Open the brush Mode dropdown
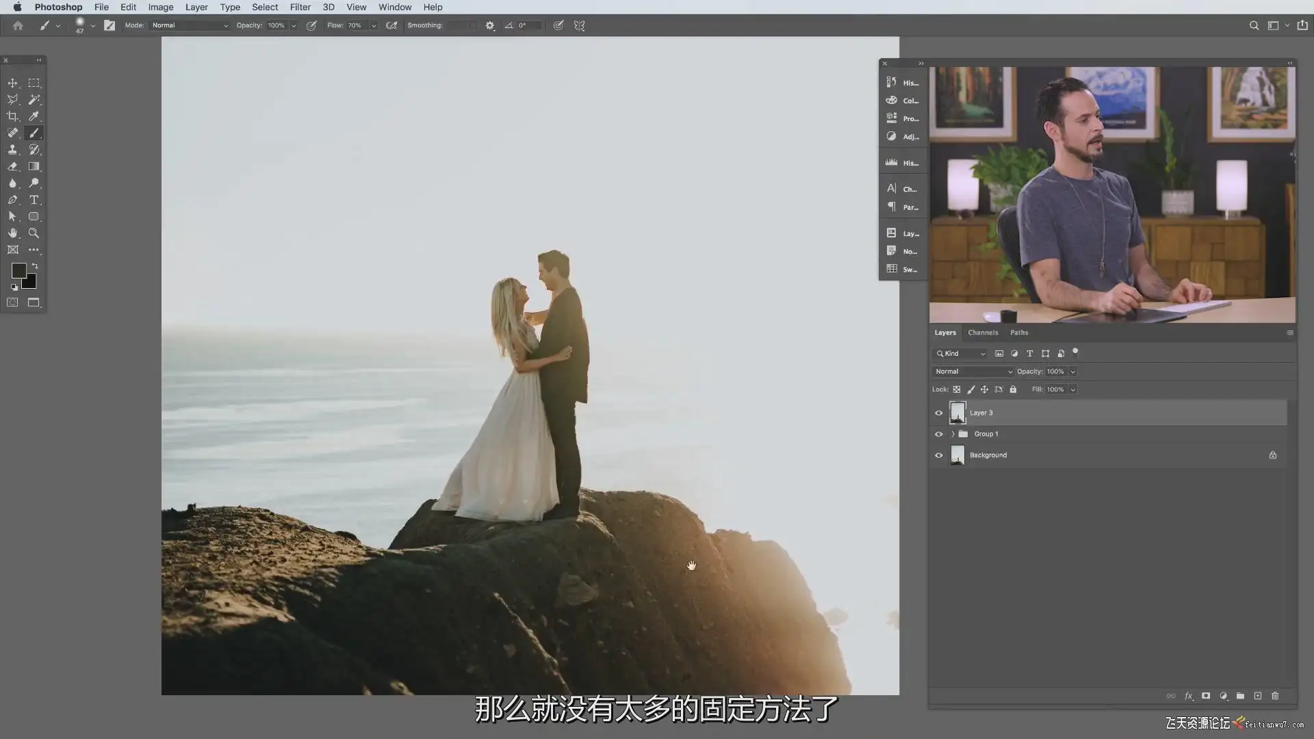The height and width of the screenshot is (739, 1314). pos(190,25)
